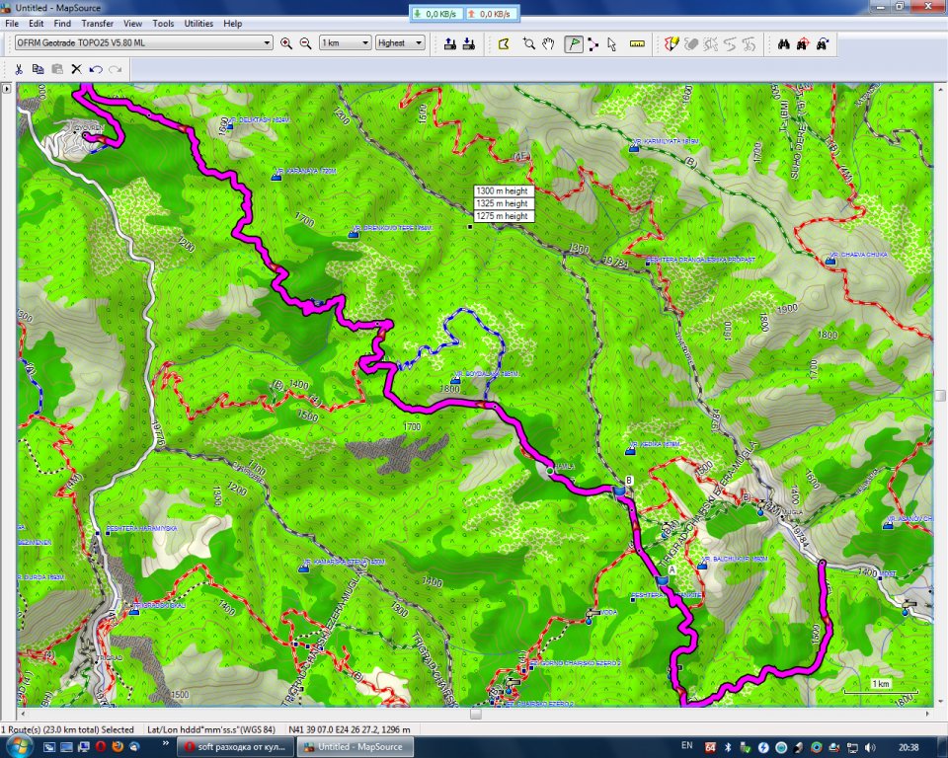Click route waypoint marker A on map
The image size is (948, 758).
(662, 580)
